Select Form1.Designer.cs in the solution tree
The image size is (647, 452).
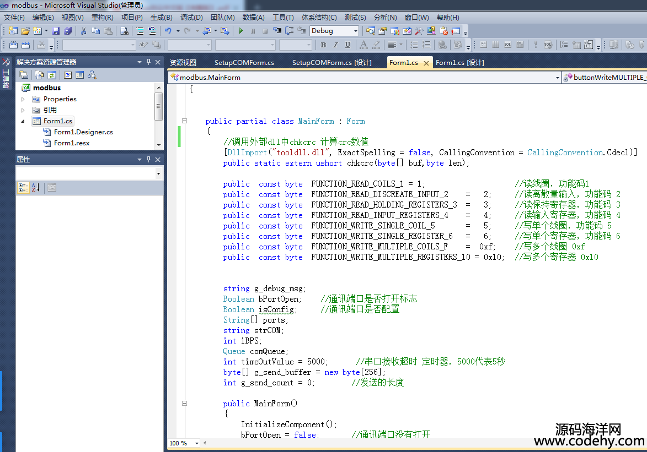click(x=83, y=132)
